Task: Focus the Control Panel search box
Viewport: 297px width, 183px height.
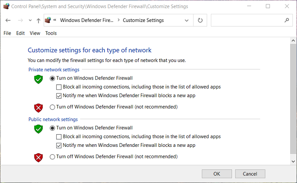Action: pyautogui.click(x=252, y=20)
